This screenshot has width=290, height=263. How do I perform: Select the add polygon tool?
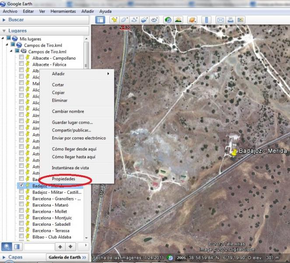[x=125, y=20]
